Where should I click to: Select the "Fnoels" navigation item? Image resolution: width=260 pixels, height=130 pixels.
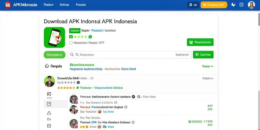pos(81,5)
